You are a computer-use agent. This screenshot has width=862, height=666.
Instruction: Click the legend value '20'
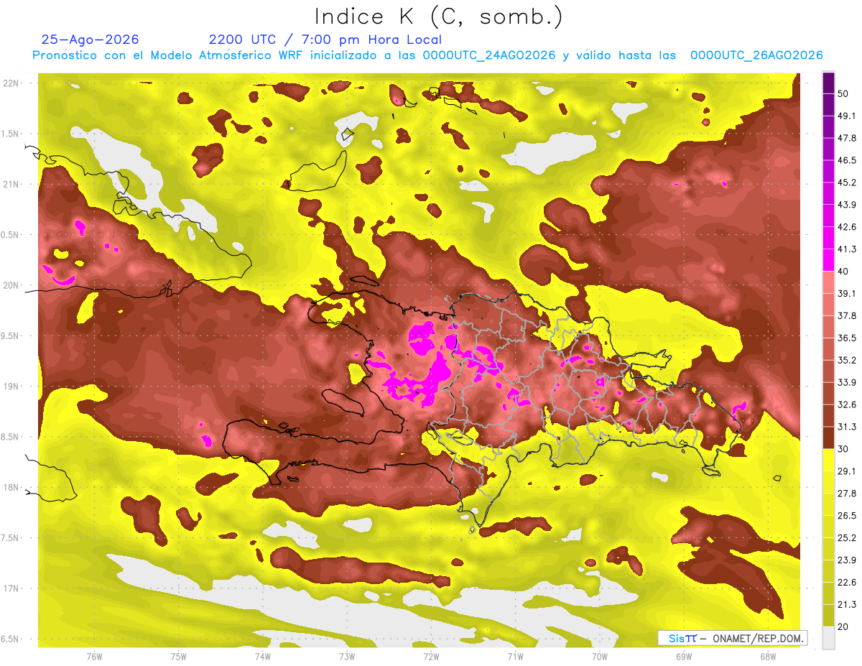pos(843,626)
